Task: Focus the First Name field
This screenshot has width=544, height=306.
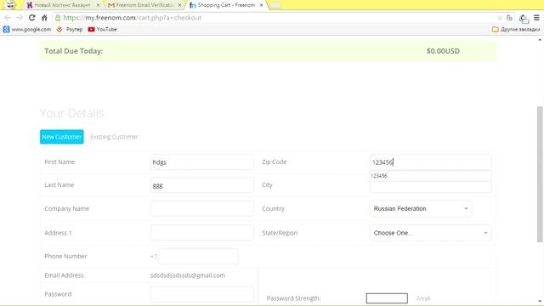Action: (201, 162)
